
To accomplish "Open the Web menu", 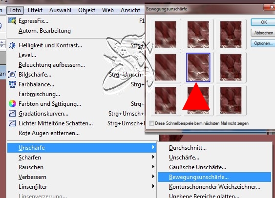I will pos(108,10).
